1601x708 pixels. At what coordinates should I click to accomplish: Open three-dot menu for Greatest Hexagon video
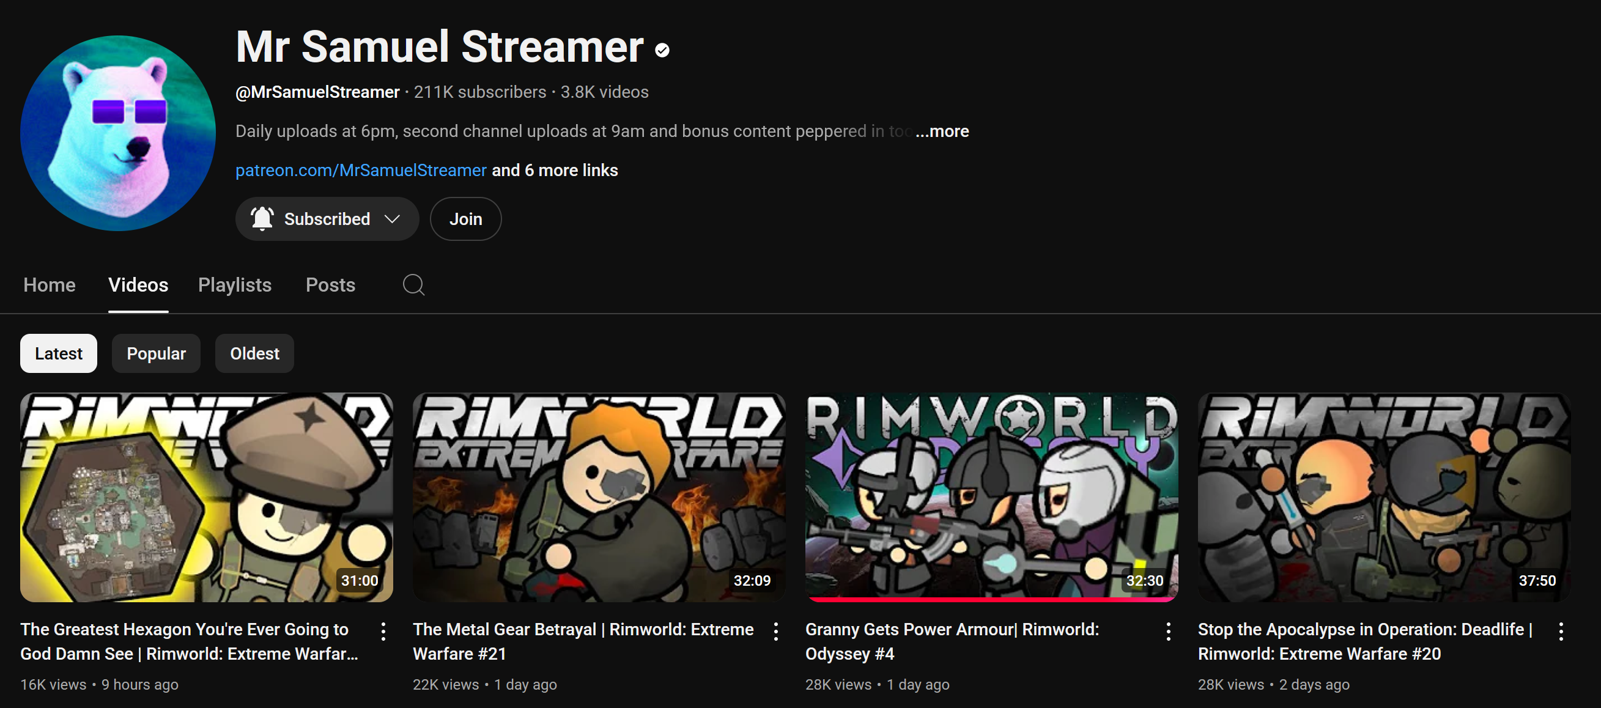click(x=383, y=632)
